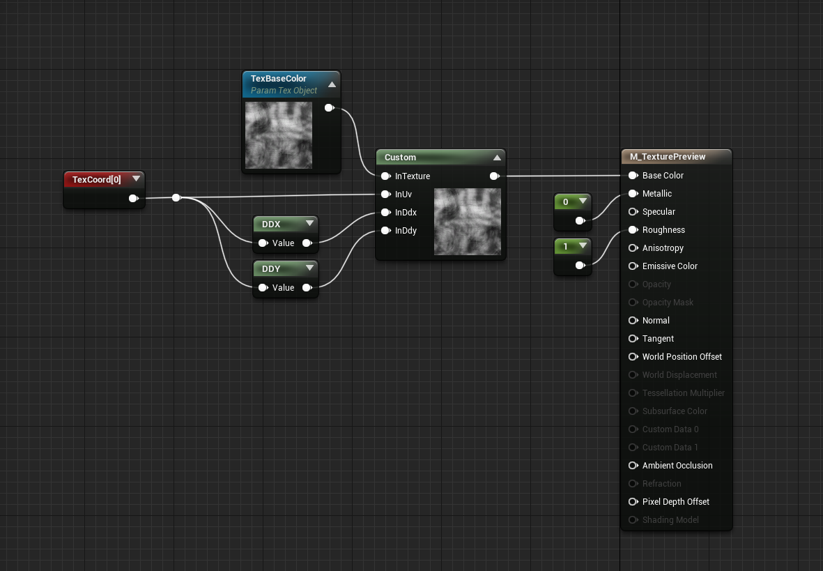This screenshot has height=571, width=823.
Task: Select the DDY node title
Action: pyautogui.click(x=271, y=268)
